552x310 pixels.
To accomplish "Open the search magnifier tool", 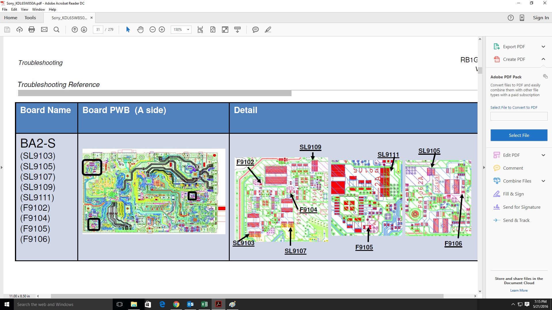I will point(56,30).
